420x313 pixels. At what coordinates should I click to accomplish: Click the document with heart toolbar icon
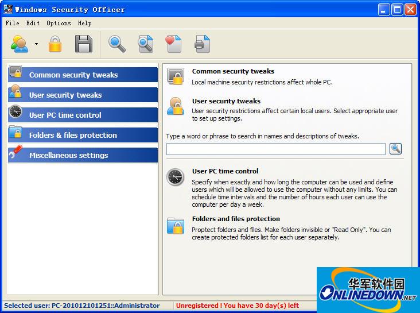[x=173, y=44]
